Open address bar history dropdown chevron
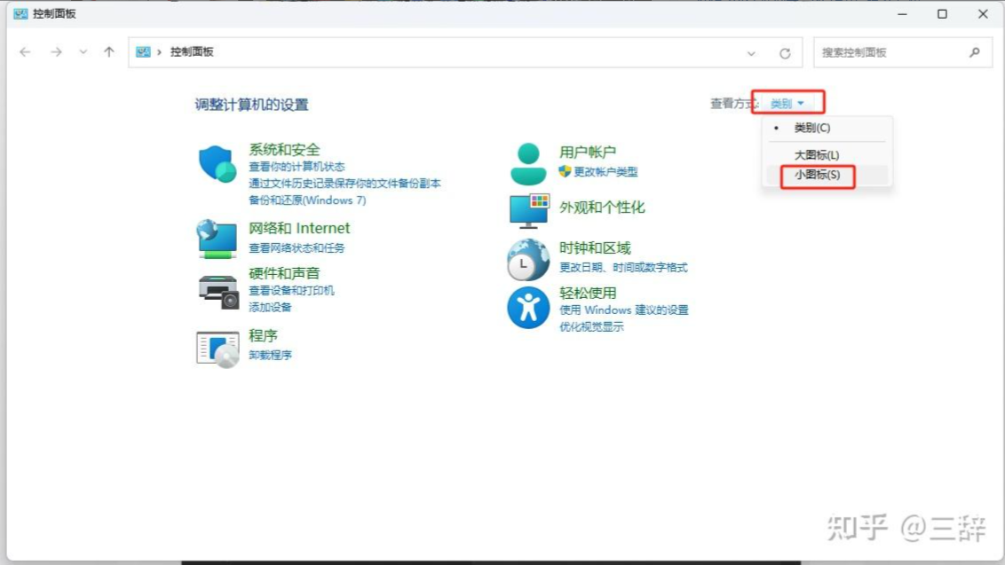Screen dimensions: 1005x565 click(x=751, y=53)
